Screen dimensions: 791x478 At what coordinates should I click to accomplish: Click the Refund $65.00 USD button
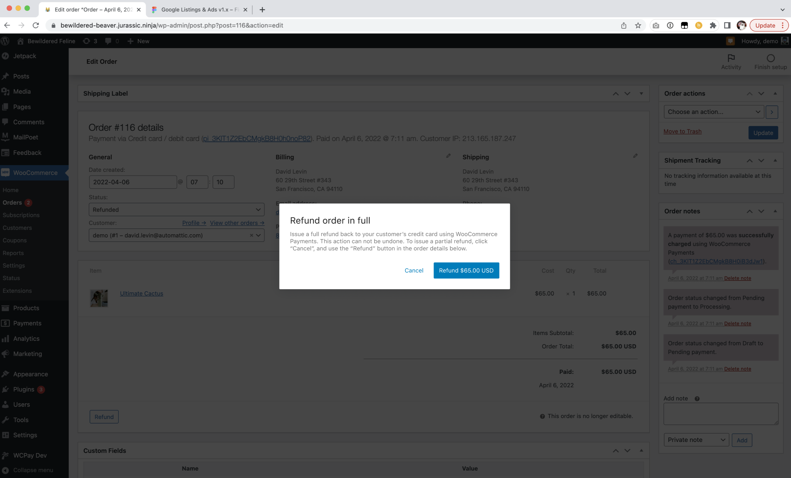(x=466, y=270)
